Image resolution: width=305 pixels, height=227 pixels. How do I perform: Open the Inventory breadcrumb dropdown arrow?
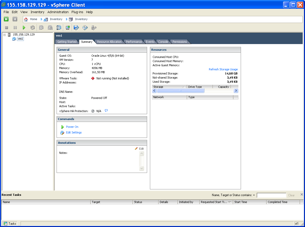click(67, 19)
